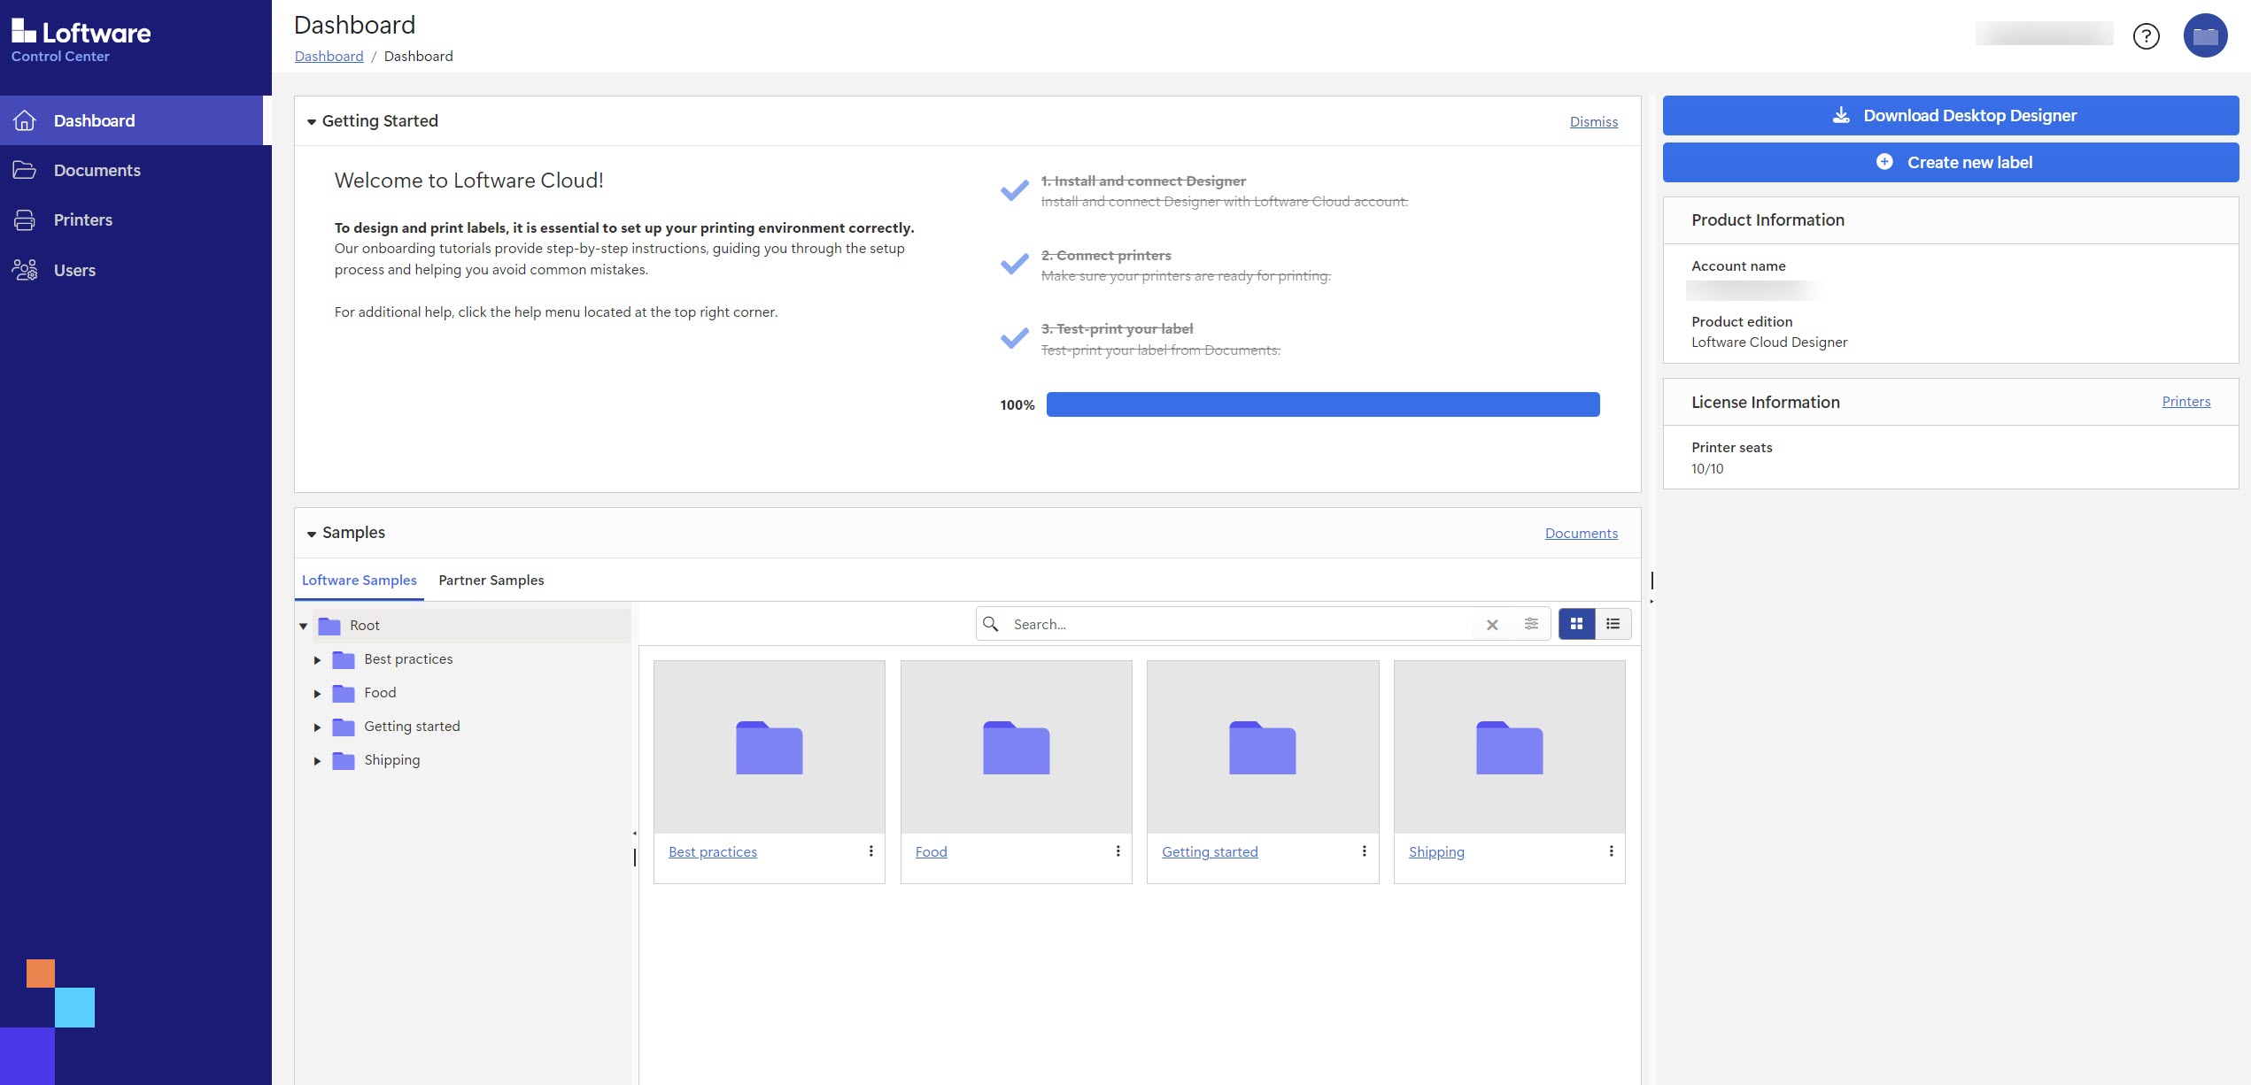Image resolution: width=2251 pixels, height=1085 pixels.
Task: Open search filter options icon
Action: click(1531, 624)
